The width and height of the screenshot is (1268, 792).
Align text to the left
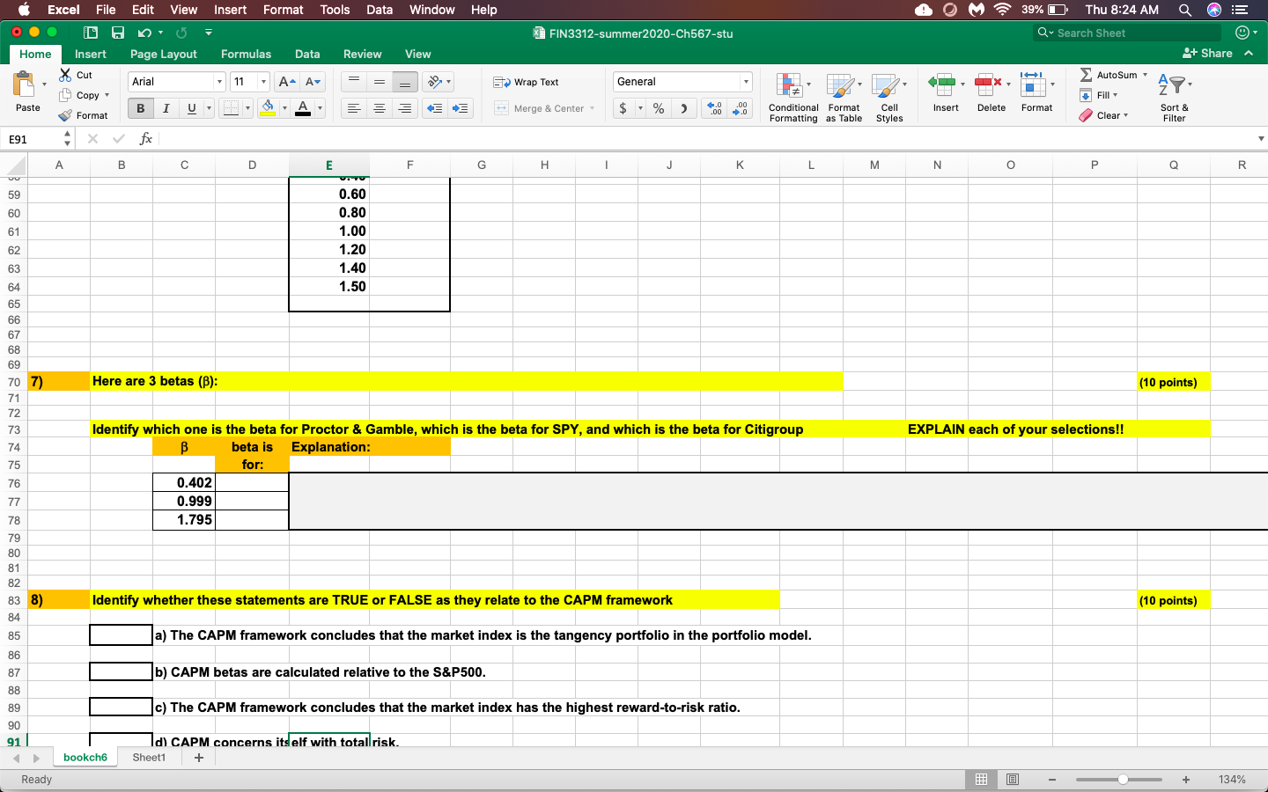coord(354,108)
